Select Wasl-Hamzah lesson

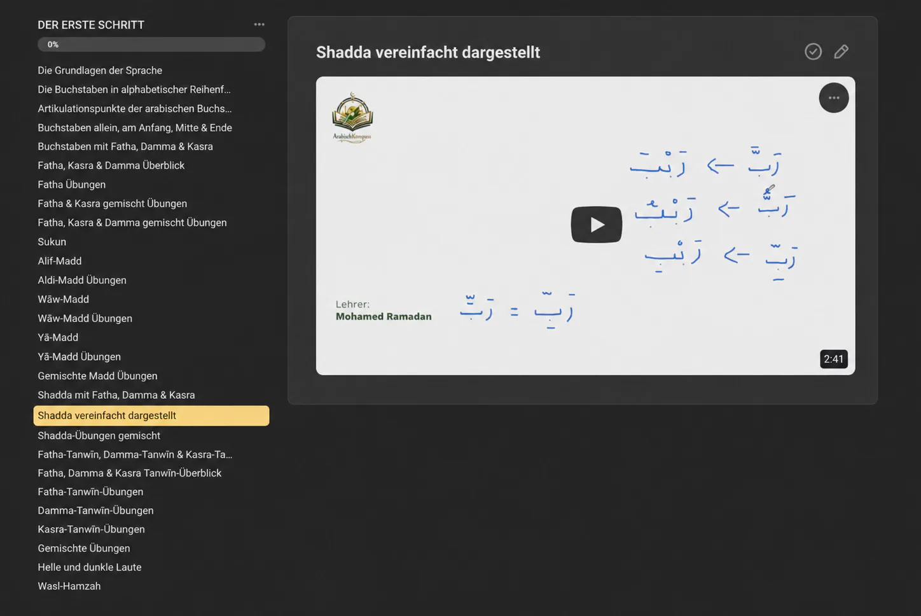69,586
